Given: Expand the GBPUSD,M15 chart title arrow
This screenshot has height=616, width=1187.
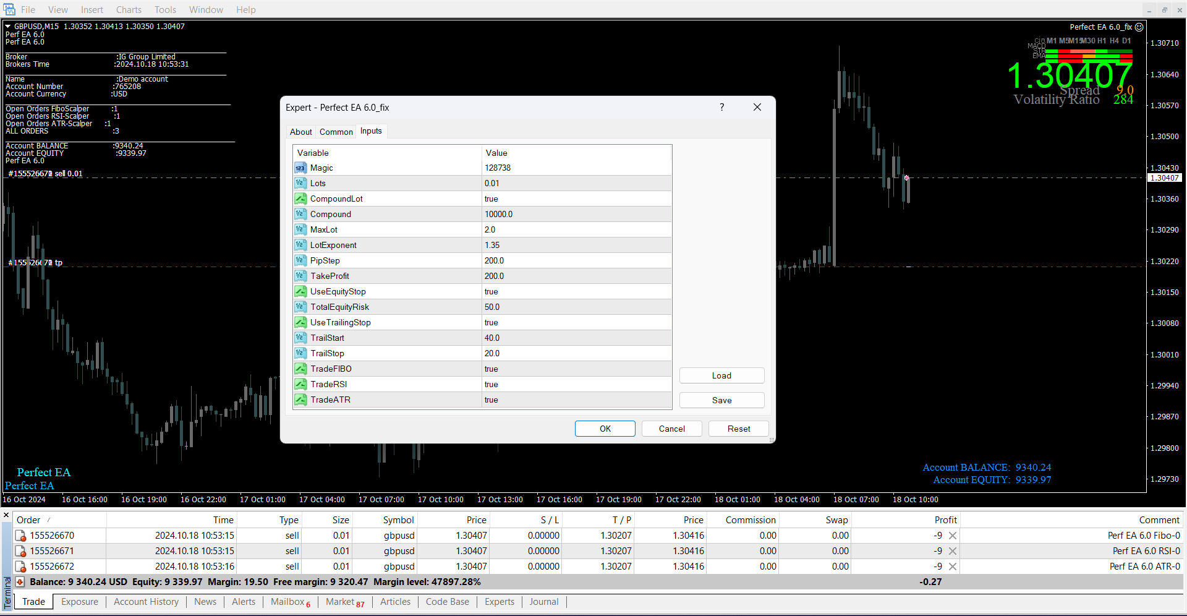Looking at the screenshot, I should [8, 27].
